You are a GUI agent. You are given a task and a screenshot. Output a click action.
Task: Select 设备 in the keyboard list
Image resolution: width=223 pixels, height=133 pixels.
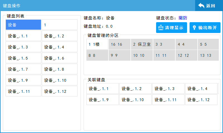[23, 25]
